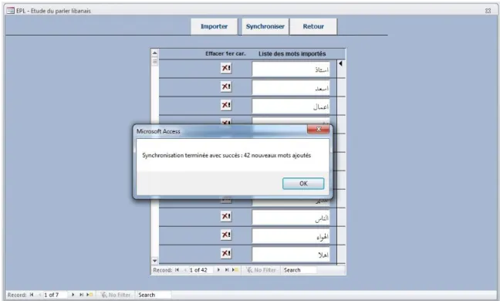Click No Filter in main form navigator
Image resolution: width=500 pixels, height=301 pixels.
point(116,295)
